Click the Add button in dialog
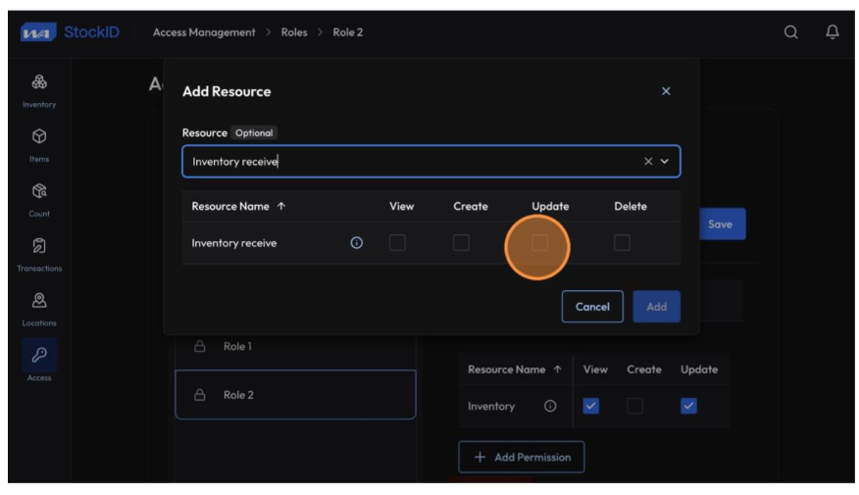Viewport: 859px width, 495px height. pyautogui.click(x=656, y=307)
